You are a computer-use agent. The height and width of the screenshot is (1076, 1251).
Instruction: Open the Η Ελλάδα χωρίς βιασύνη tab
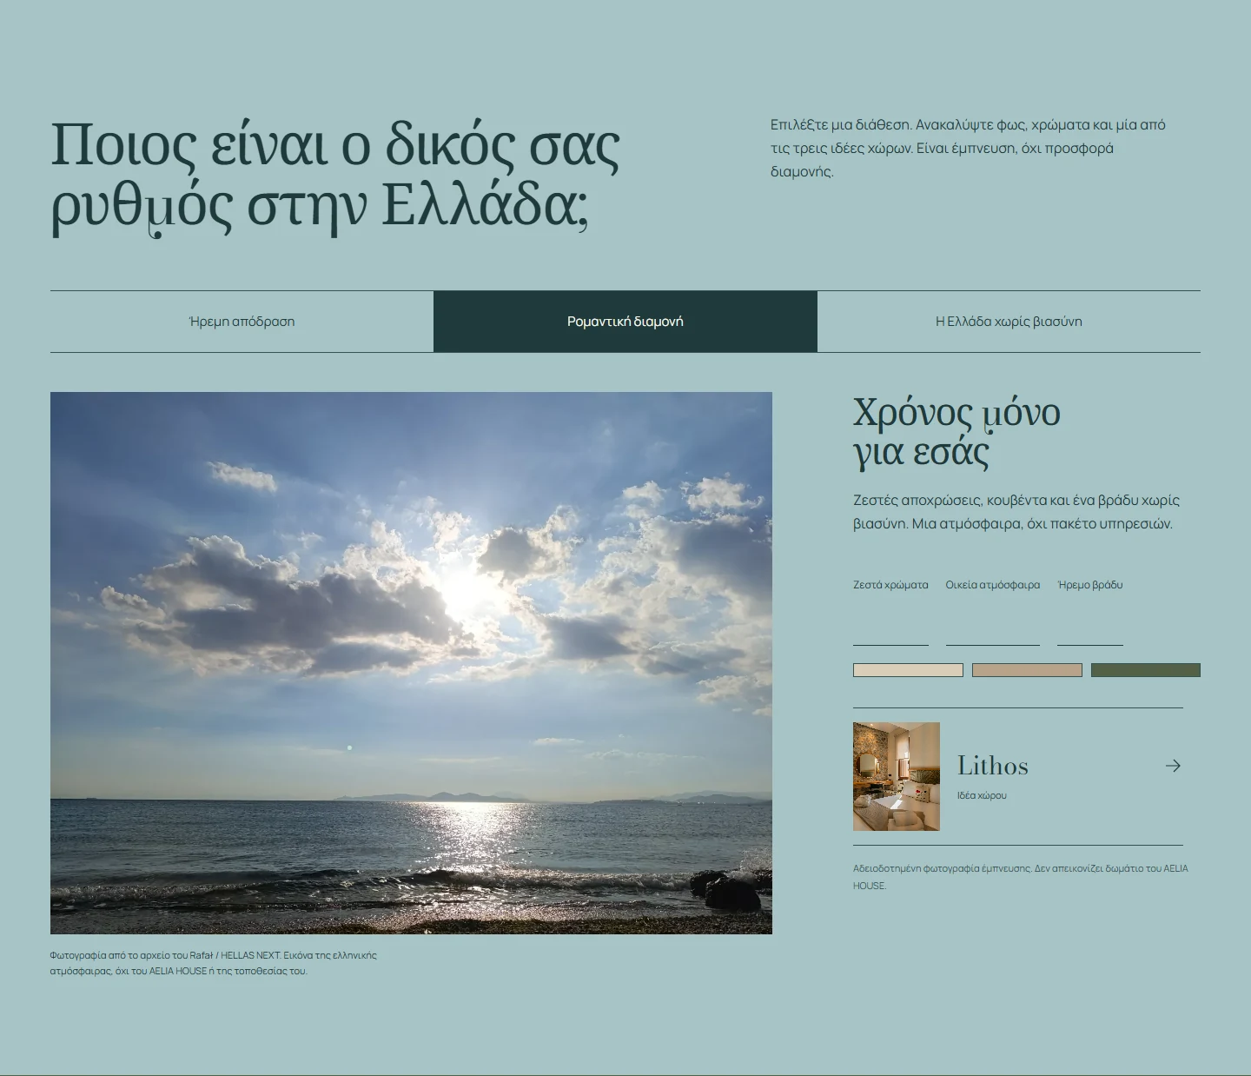tap(1009, 322)
